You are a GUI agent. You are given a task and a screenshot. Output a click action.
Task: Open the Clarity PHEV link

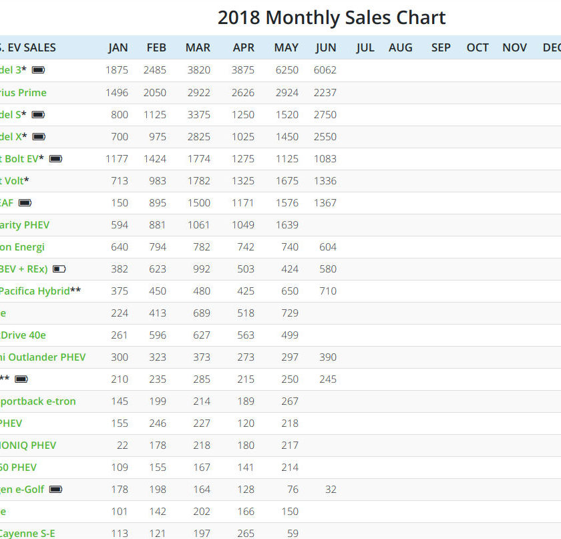(25, 225)
